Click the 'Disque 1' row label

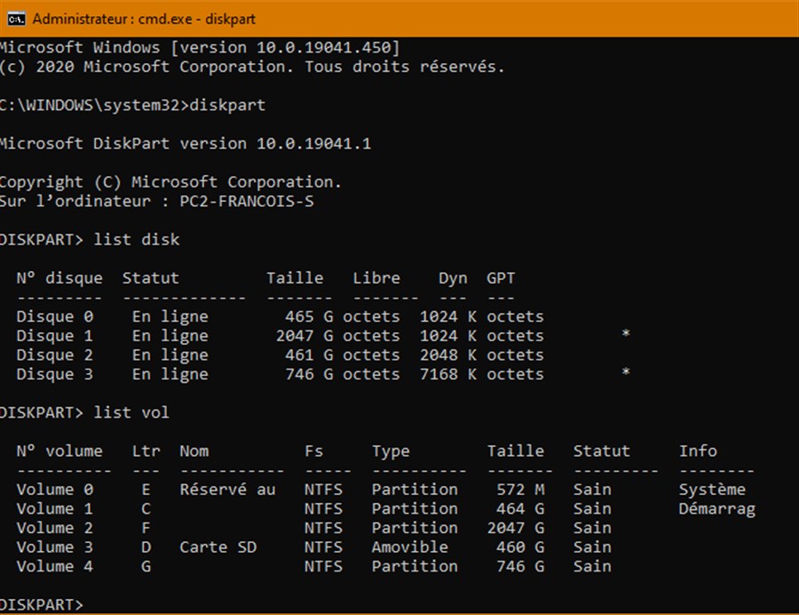click(54, 336)
